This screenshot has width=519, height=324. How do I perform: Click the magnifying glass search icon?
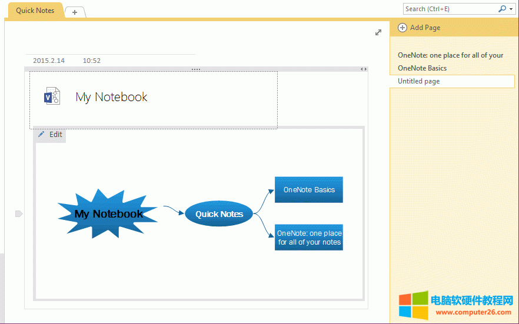click(x=502, y=9)
